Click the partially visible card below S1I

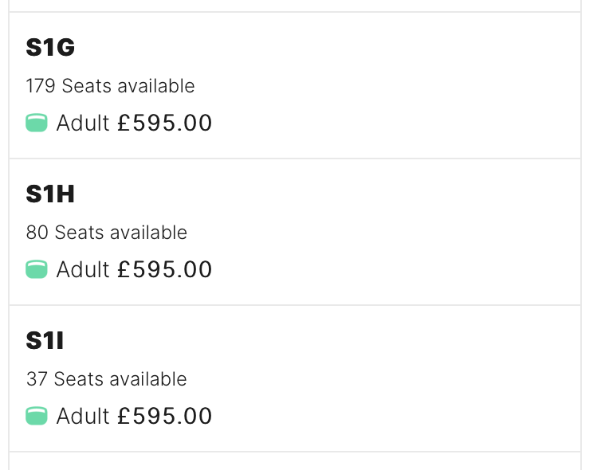(x=295, y=461)
